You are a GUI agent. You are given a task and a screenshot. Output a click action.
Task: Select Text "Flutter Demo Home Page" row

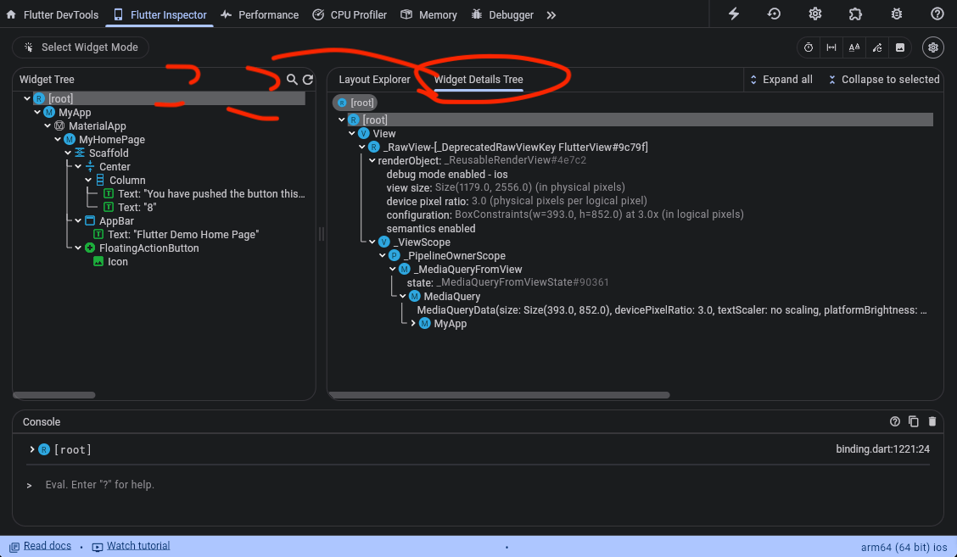click(176, 234)
